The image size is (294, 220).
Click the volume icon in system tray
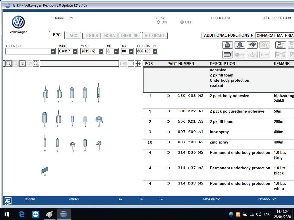click(259, 214)
